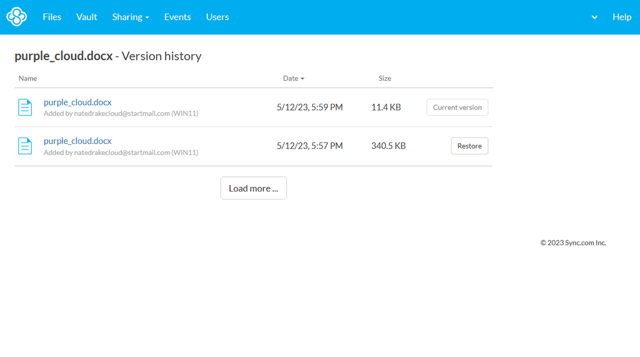Image resolution: width=640 pixels, height=357 pixels.
Task: Select the natedrakecloud@startmail.com uploader text
Action: tap(121, 113)
